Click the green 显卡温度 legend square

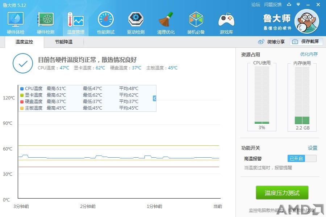click(x=22, y=95)
